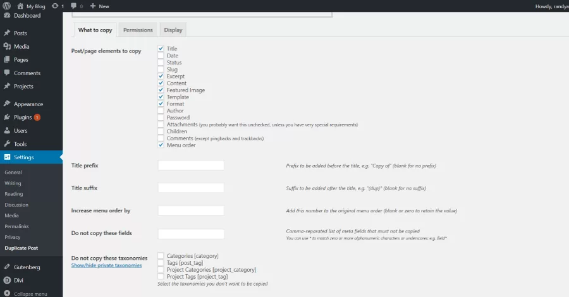Click Howdy user account link
569x297 pixels.
551,6
